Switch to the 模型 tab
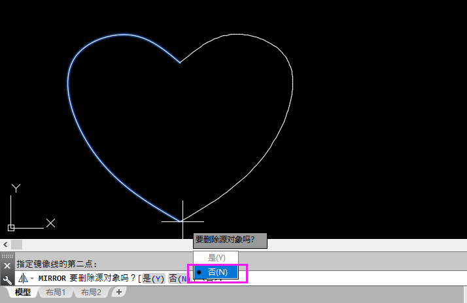467x303 pixels. [23, 293]
